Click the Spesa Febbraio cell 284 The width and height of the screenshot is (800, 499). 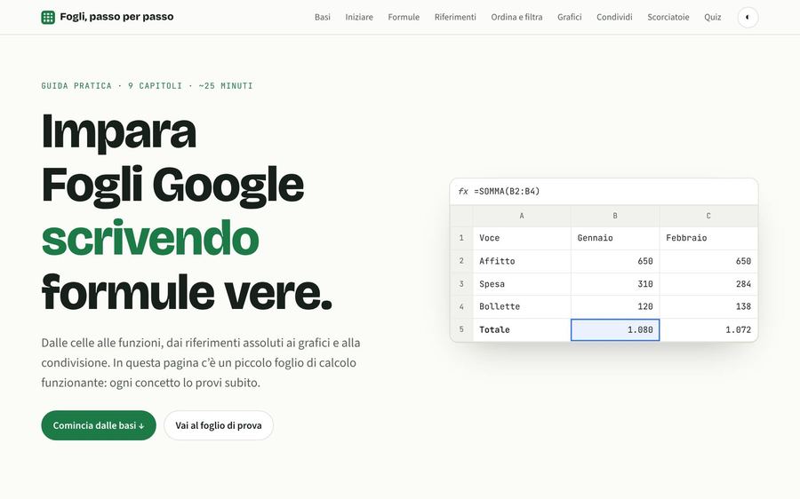[708, 284]
